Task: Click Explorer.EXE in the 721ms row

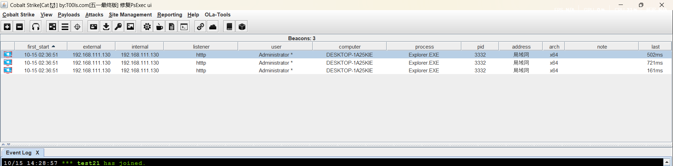Action: point(424,63)
